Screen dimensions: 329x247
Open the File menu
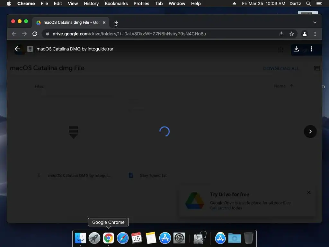click(44, 4)
